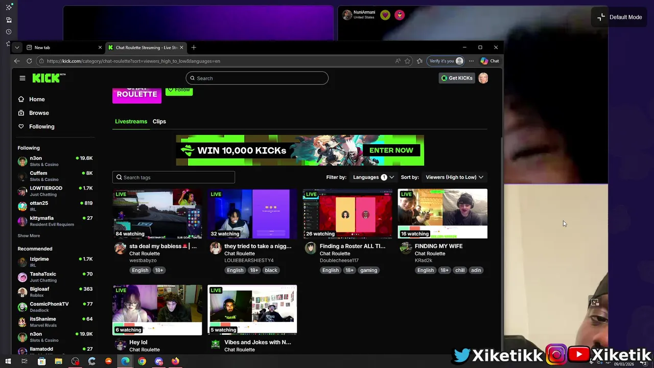
Task: Open recommended channel Iziprime
Action: pos(55,262)
